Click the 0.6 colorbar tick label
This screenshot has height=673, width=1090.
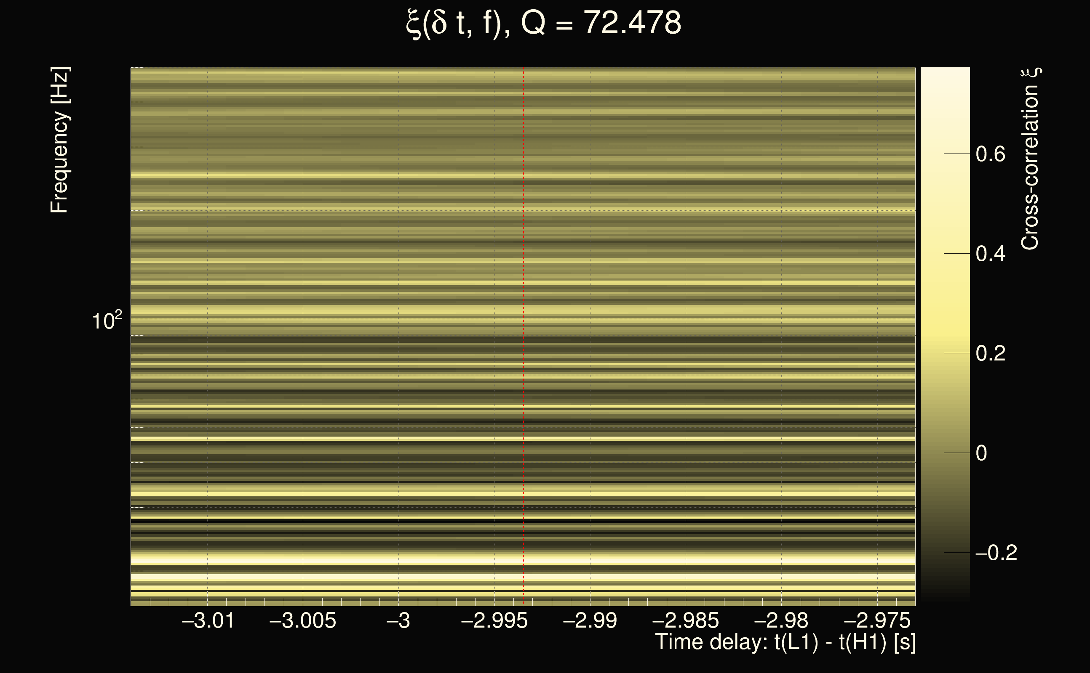point(990,154)
